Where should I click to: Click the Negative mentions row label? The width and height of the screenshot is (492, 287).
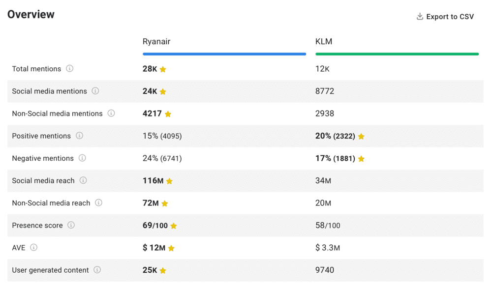pos(43,158)
